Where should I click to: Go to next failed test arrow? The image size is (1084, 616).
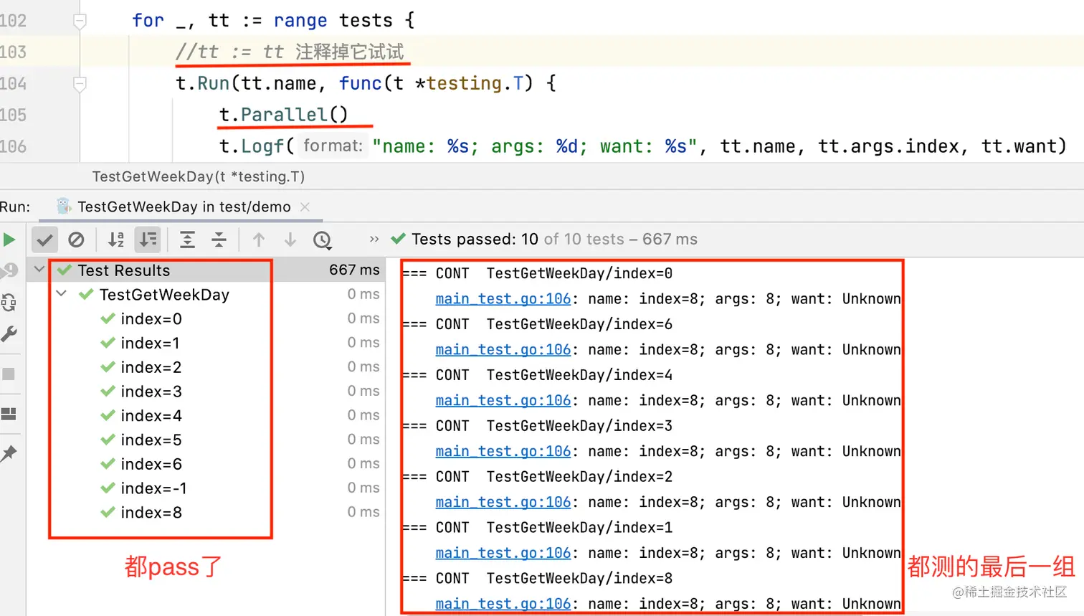(290, 240)
